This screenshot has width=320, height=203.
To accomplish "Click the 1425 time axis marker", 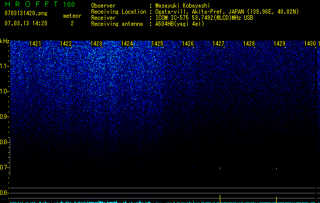I will 157,44.
